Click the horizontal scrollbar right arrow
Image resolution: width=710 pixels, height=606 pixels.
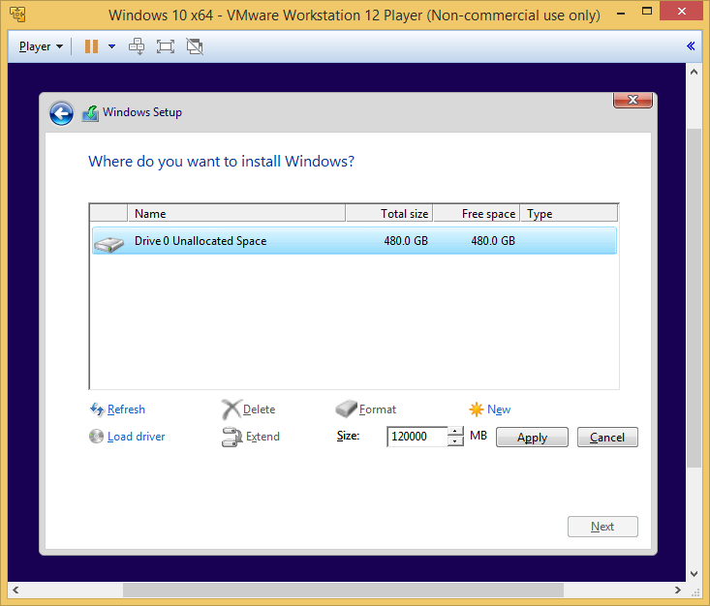tap(678, 590)
